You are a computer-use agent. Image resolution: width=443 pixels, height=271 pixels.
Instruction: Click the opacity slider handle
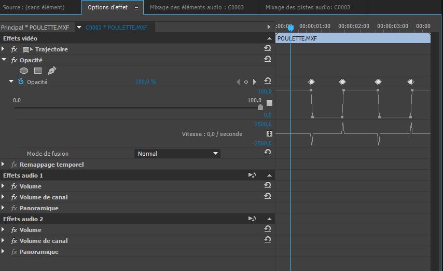coord(260,107)
